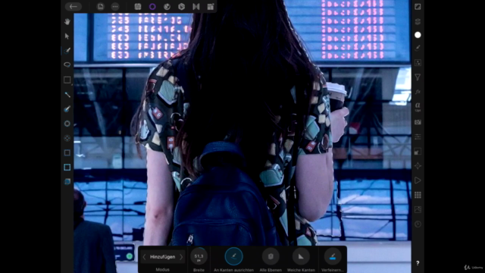Select the Flood Select brush tool
The width and height of the screenshot is (485, 273).
coord(67,109)
